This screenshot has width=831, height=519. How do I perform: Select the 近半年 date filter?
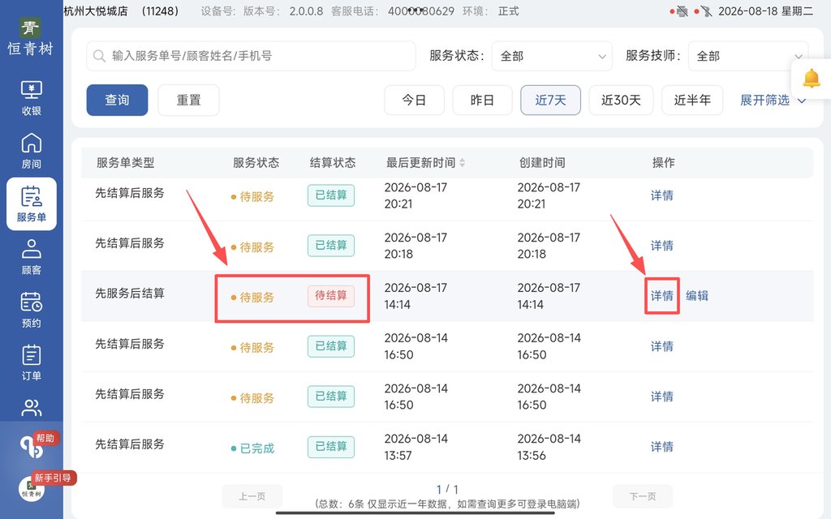[692, 100]
